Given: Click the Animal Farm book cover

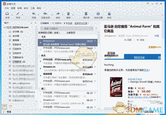Looking at the screenshot, I should pos(116,87).
